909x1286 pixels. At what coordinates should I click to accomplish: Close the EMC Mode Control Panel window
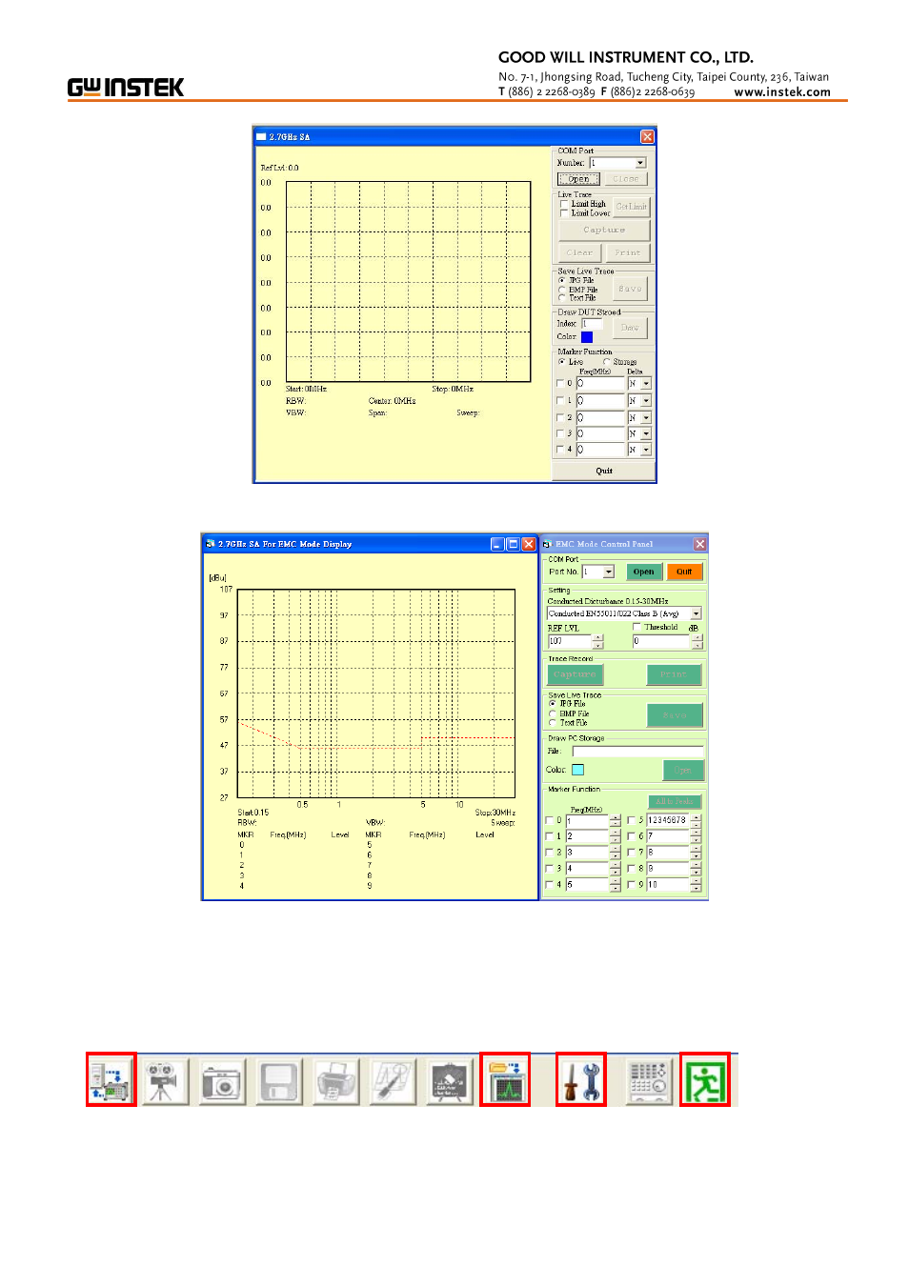pyautogui.click(x=699, y=544)
